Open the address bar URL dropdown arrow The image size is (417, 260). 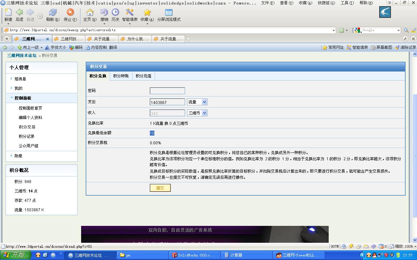[x=334, y=30]
